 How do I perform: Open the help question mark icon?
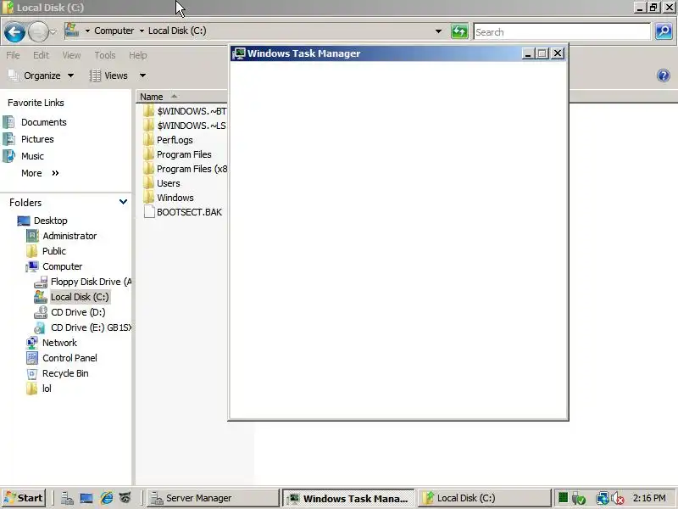click(664, 76)
